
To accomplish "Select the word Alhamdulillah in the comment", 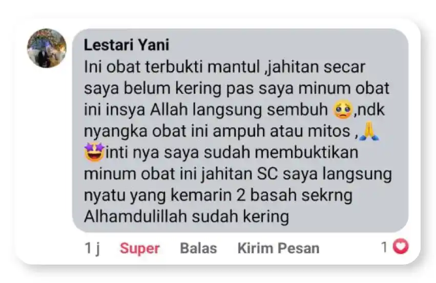I will (135, 216).
